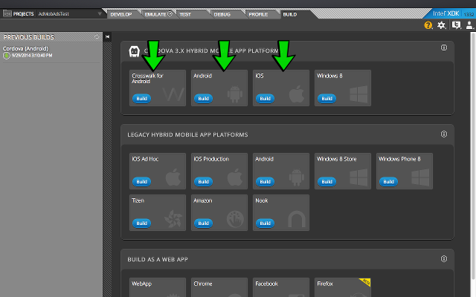The image size is (476, 297).
Task: Click the Apple logo on the Cordova iOS tile
Action: coord(297,94)
